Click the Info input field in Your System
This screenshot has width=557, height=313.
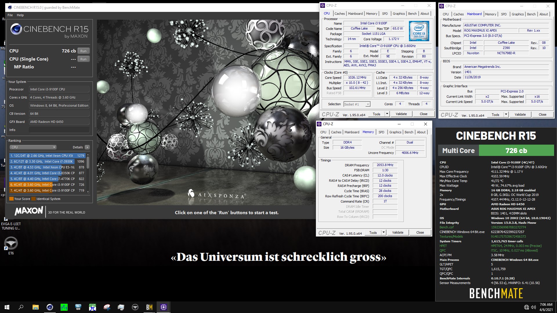point(59,130)
